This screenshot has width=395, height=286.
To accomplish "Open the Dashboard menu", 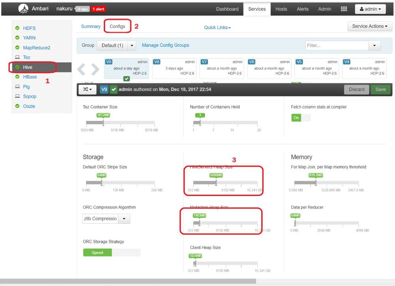I will pyautogui.click(x=227, y=9).
